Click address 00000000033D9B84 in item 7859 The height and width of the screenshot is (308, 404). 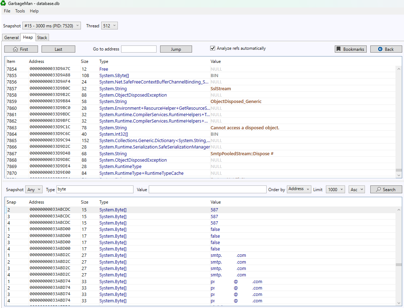coord(50,101)
